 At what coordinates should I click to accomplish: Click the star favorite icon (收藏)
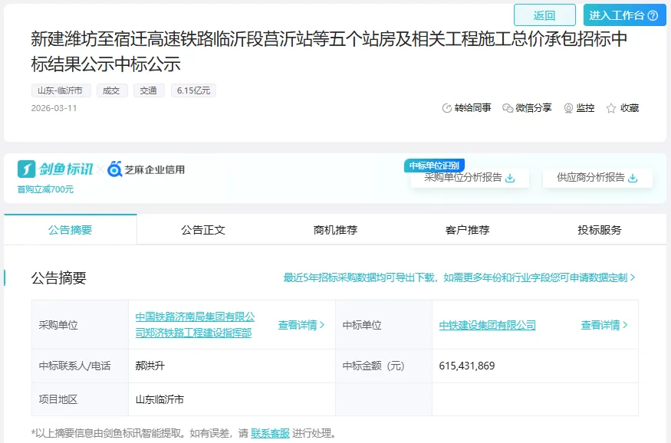pyautogui.click(x=611, y=108)
